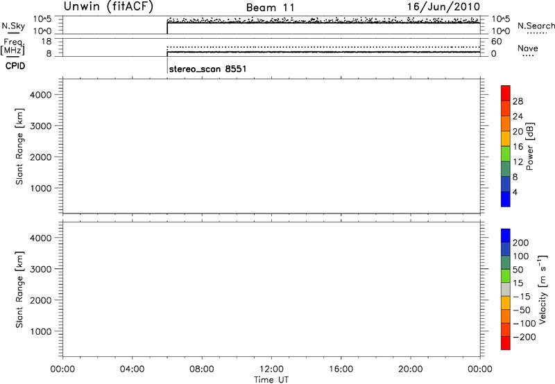555x384 pixels.
Task: Click the 'N.Sky' legend label
Action: click(x=13, y=26)
